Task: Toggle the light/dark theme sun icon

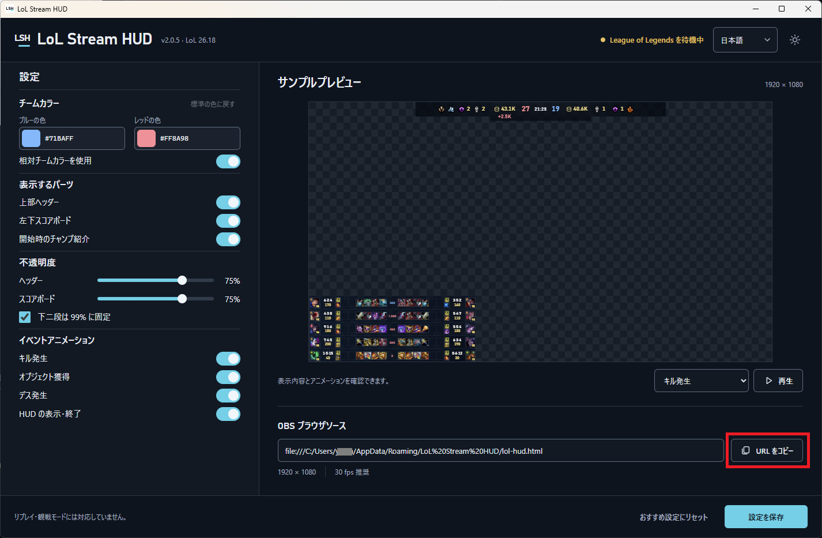Action: (795, 40)
